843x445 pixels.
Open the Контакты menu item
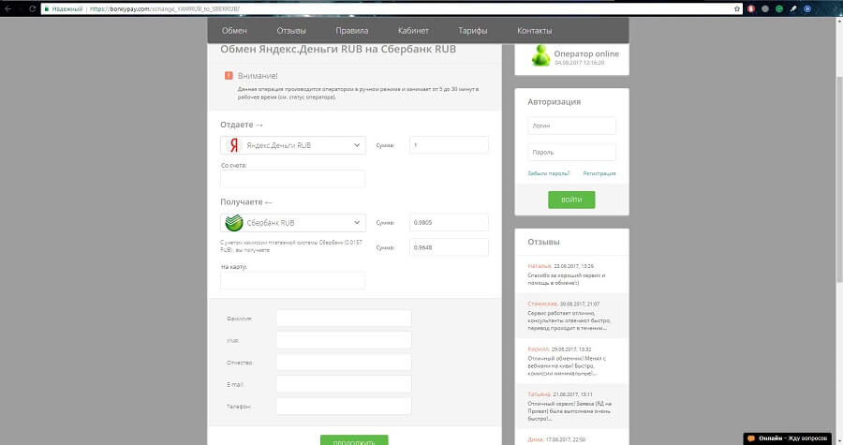(535, 31)
